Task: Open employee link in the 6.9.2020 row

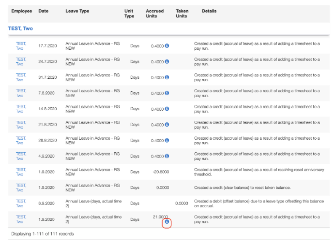Action: coord(21,203)
